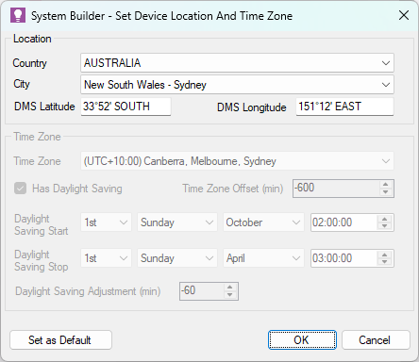Click the DMS Latitude input field
The width and height of the screenshot is (419, 362).
click(126, 107)
